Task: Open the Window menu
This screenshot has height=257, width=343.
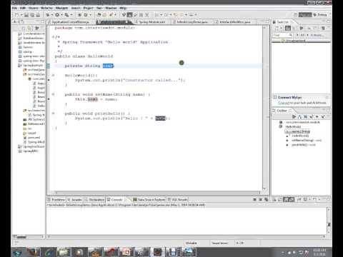Action: [x=111, y=8]
